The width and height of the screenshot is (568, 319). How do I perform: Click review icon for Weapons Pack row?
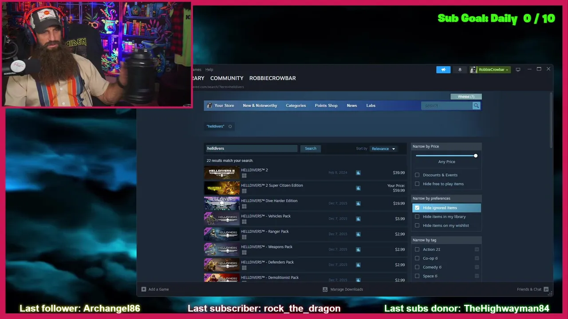[x=358, y=249]
